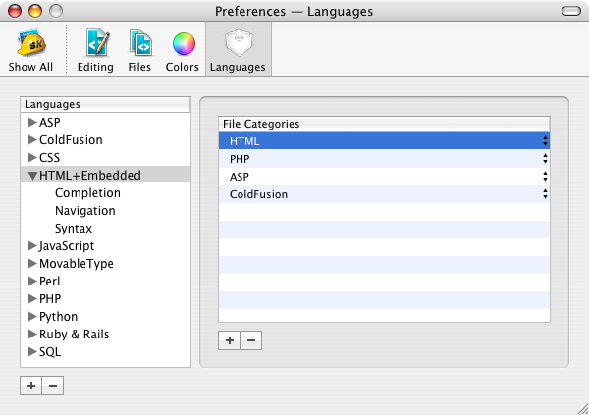This screenshot has height=415, width=589.
Task: Expand the ASP language tree item
Action: click(x=32, y=123)
